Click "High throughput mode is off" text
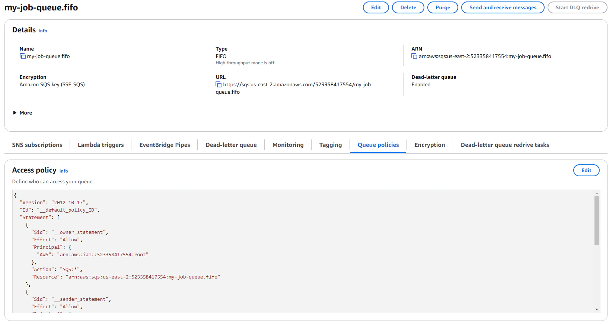This screenshot has width=609, height=325. [245, 63]
